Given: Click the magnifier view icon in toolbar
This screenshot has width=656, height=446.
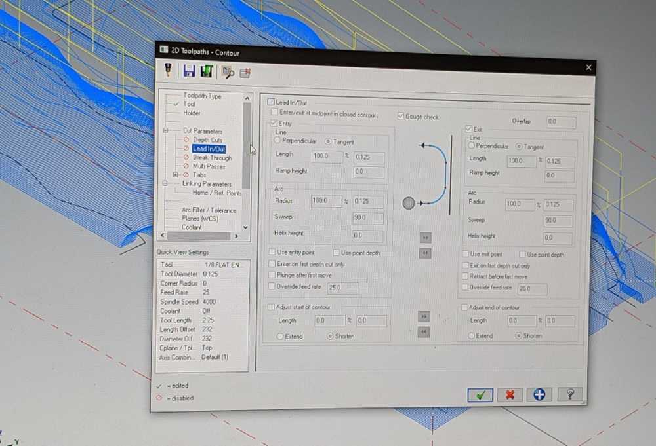Looking at the screenshot, I should click(228, 73).
